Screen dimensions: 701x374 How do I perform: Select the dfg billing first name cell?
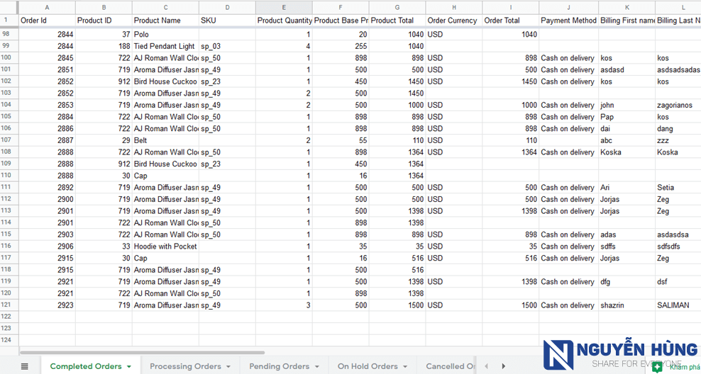pyautogui.click(x=627, y=282)
